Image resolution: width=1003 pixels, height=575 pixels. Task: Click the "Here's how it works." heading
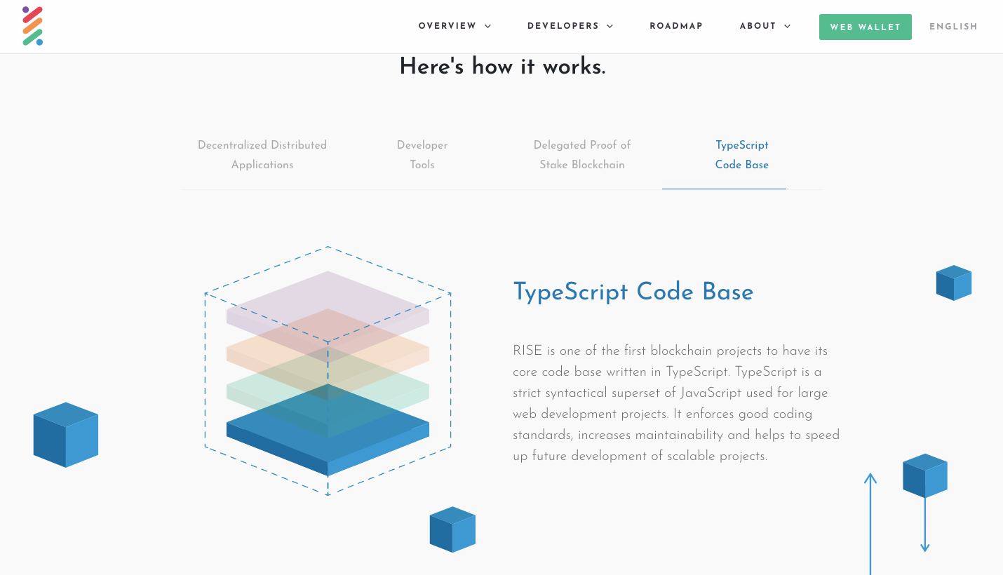[x=502, y=67]
